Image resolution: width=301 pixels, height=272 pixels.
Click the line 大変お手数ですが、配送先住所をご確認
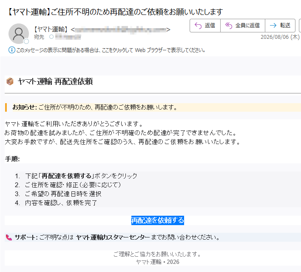point(122,142)
